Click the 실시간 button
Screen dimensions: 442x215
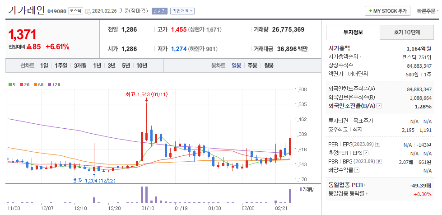click(x=159, y=11)
